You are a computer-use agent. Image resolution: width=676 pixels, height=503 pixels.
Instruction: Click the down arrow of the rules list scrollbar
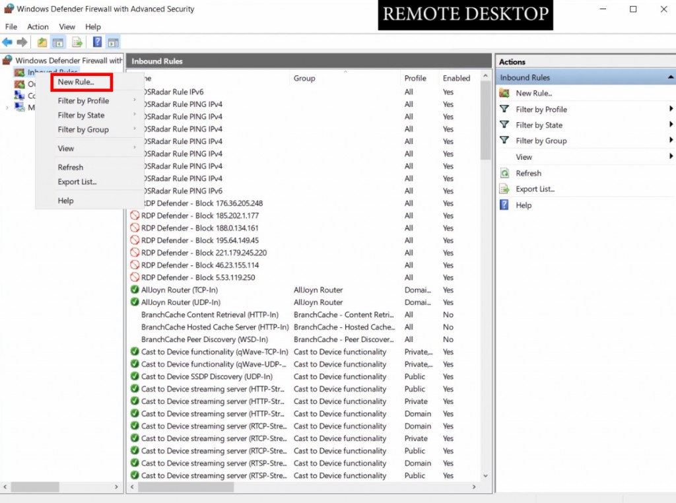click(x=485, y=475)
